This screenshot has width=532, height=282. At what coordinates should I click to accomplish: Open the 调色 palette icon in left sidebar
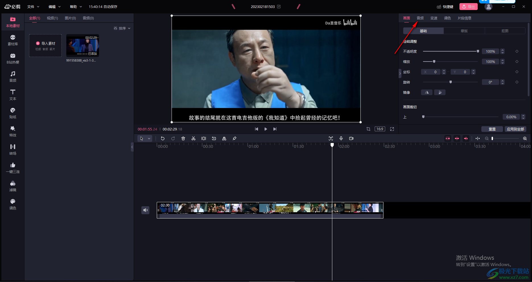point(13,204)
